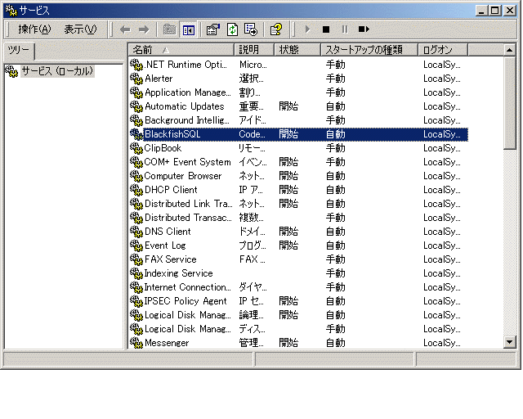Click the DHCP Client service icon
The image size is (523, 419).
(136, 190)
